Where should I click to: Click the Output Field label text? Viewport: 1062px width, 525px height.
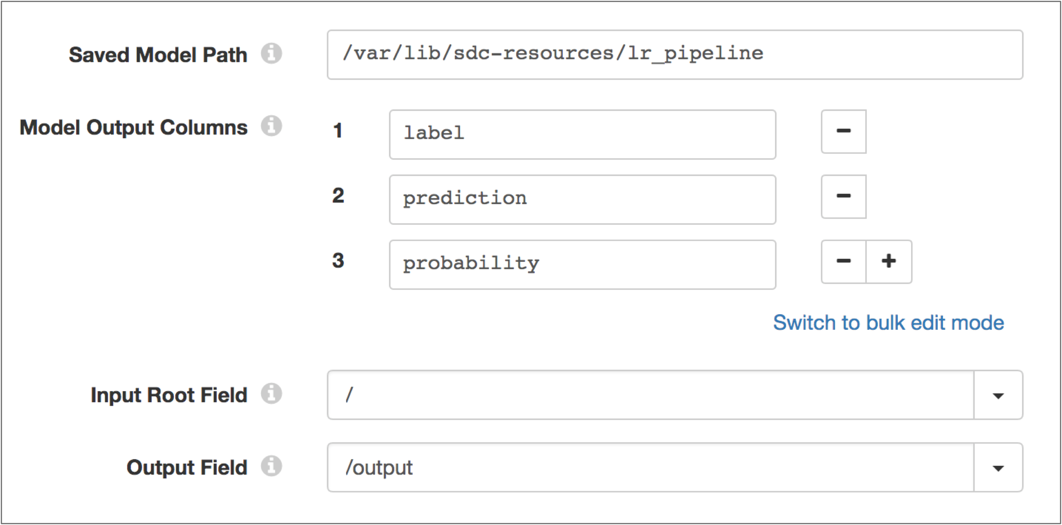pos(187,468)
